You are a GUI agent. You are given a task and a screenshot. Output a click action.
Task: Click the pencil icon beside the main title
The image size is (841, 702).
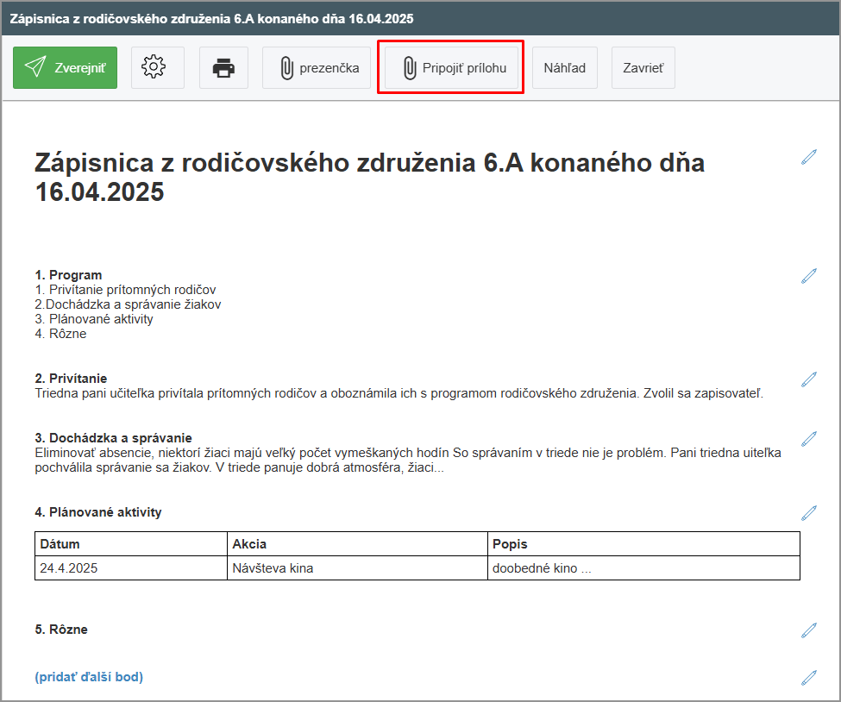(808, 156)
